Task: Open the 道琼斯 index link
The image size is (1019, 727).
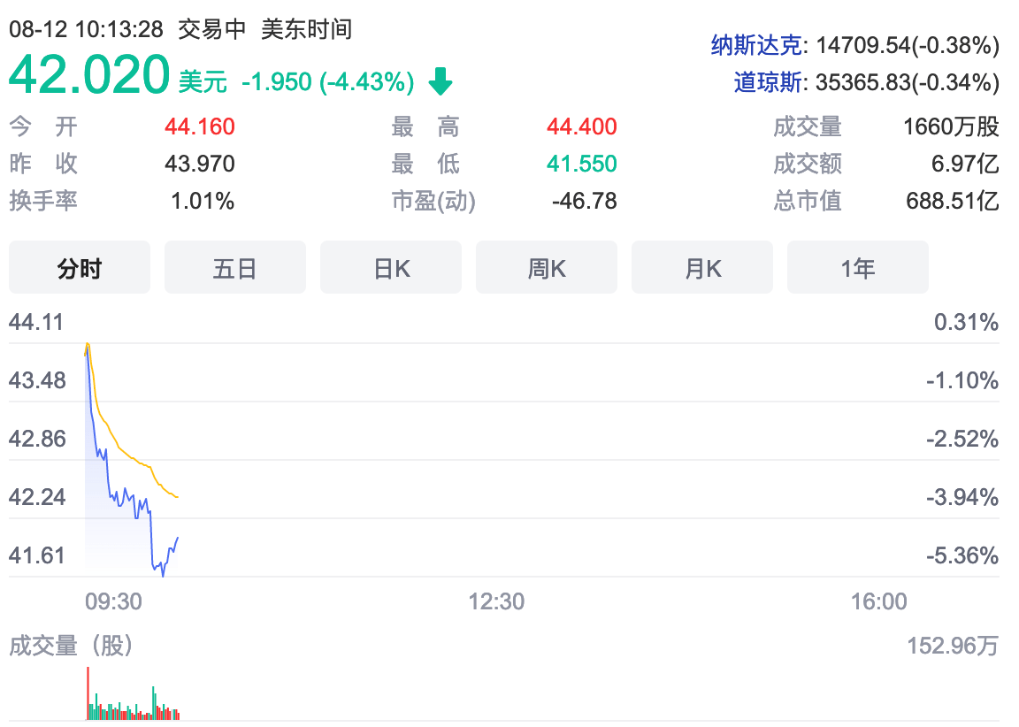Action: coord(768,82)
